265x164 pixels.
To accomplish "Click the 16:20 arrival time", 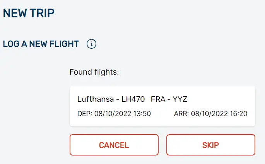I will [239, 114].
